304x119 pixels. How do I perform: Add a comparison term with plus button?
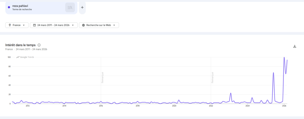[x=82, y=7]
